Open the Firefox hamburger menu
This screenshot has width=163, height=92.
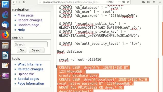point(160,2)
